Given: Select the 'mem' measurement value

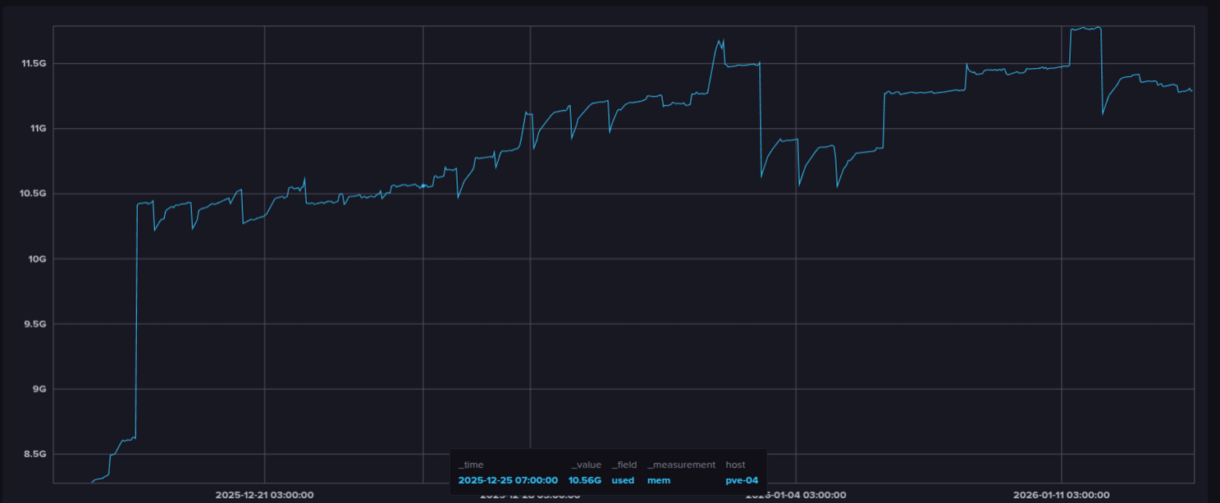Looking at the screenshot, I should point(658,480).
